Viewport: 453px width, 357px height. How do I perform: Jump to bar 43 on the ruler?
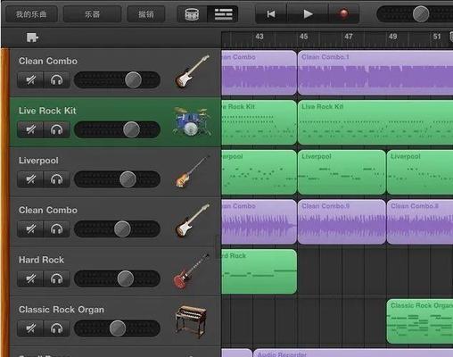coord(259,37)
